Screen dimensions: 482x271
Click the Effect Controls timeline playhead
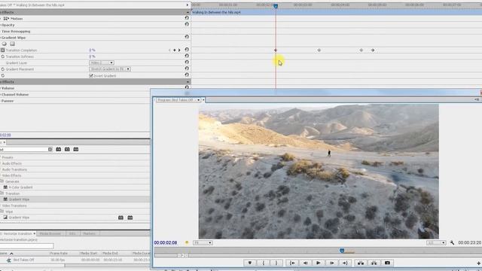276,6
